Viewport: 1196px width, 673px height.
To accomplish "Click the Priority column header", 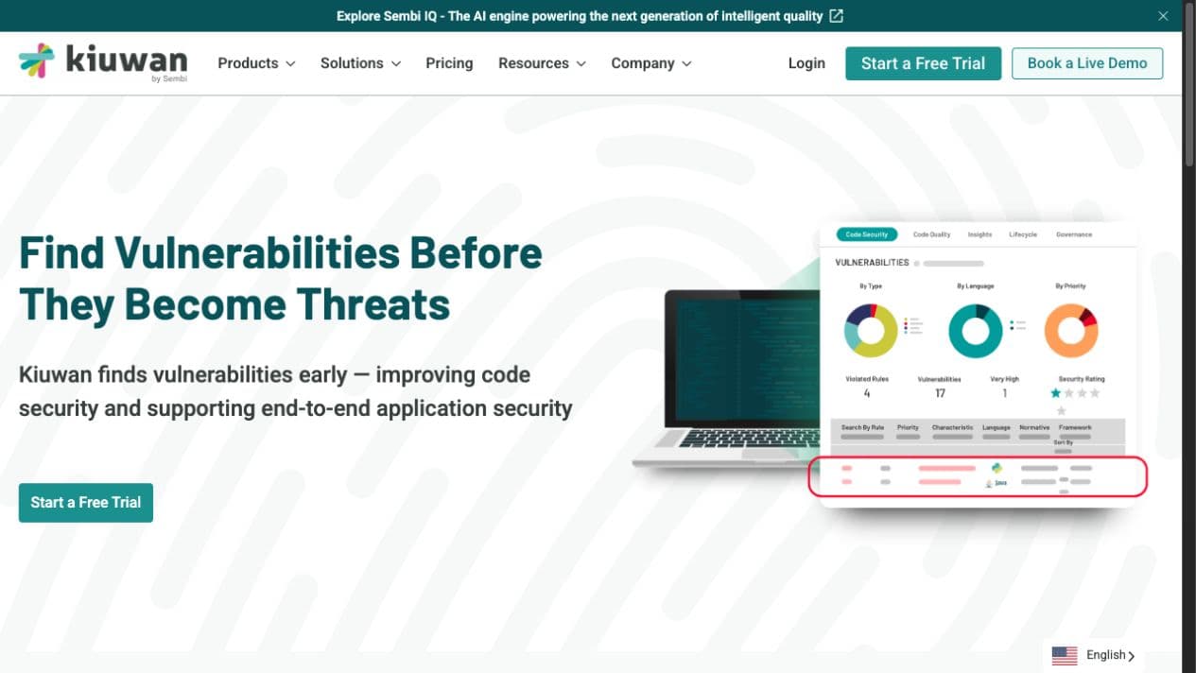I will pos(908,427).
